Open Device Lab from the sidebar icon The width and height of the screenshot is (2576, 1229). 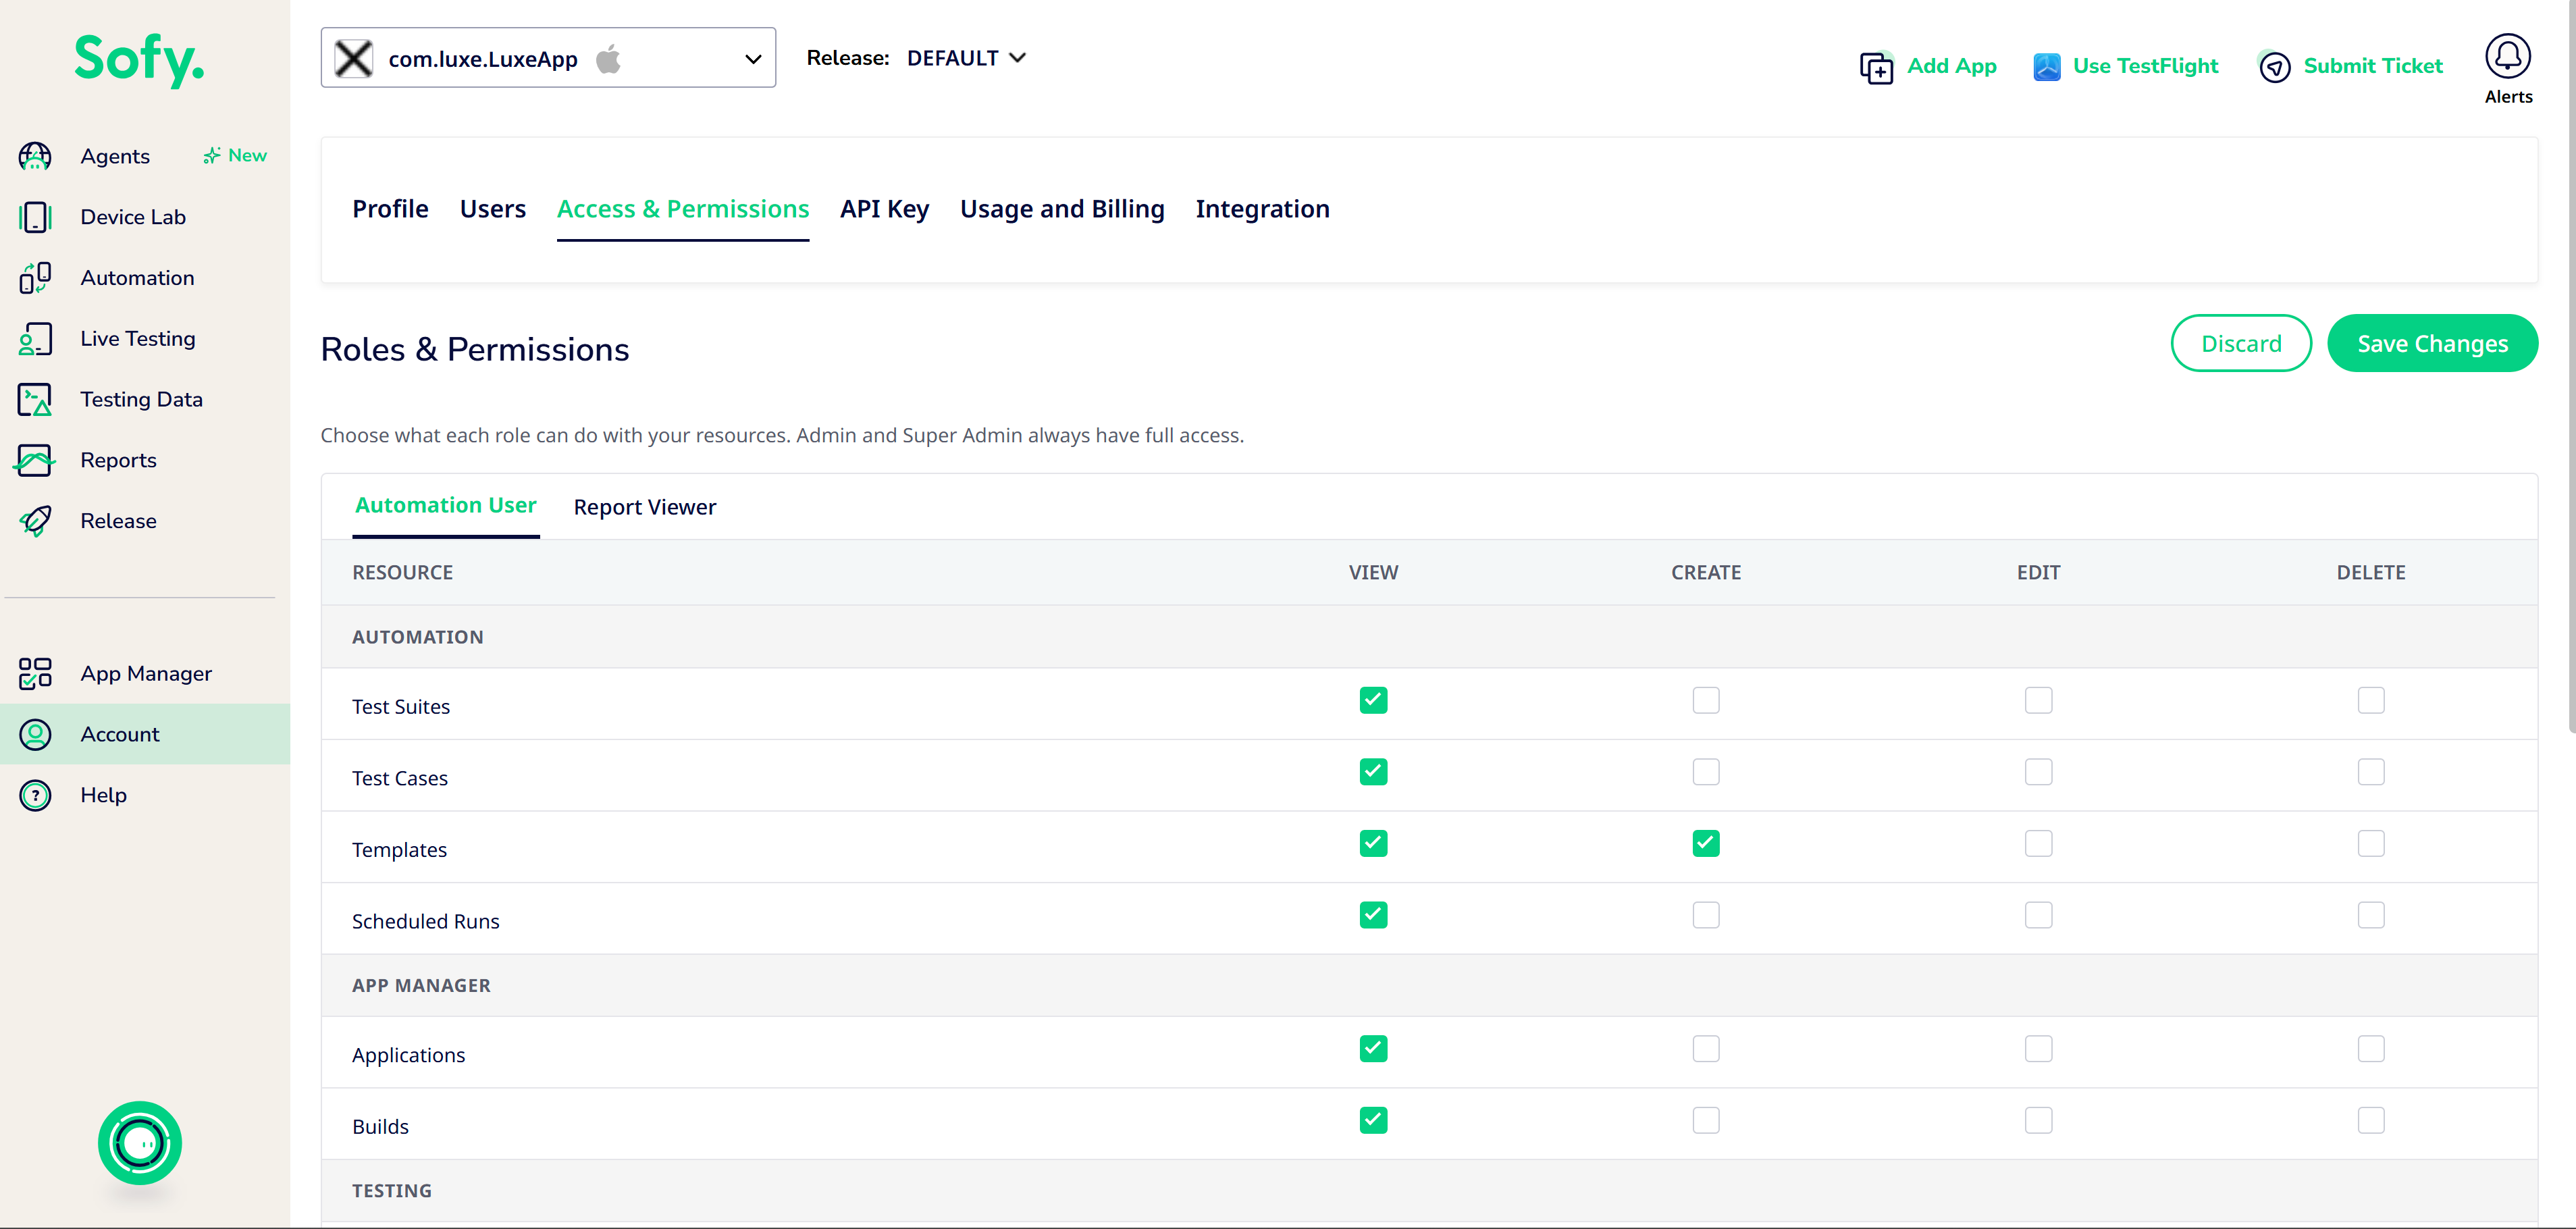(x=35, y=217)
